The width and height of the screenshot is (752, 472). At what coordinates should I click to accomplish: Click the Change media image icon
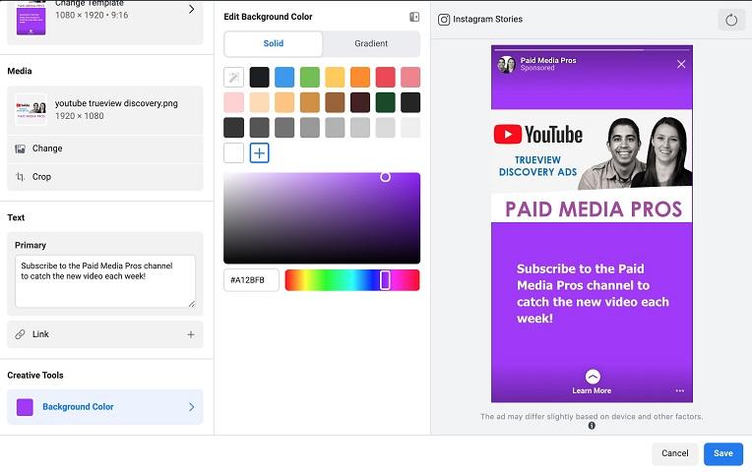point(20,149)
